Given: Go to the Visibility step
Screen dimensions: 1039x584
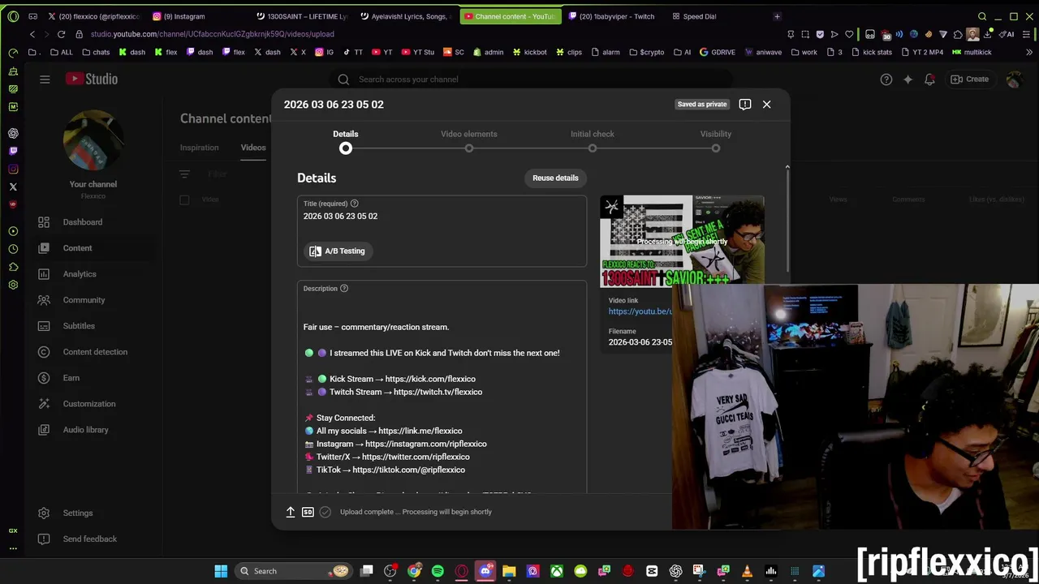Looking at the screenshot, I should [716, 140].
